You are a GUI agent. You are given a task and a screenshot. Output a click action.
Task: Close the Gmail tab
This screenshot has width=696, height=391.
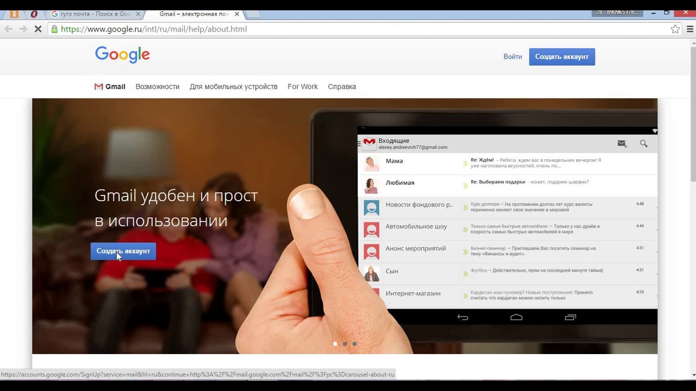pyautogui.click(x=237, y=14)
